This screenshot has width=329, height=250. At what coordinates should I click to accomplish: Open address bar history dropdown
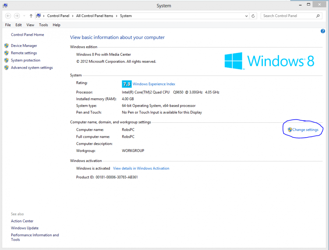[246, 16]
